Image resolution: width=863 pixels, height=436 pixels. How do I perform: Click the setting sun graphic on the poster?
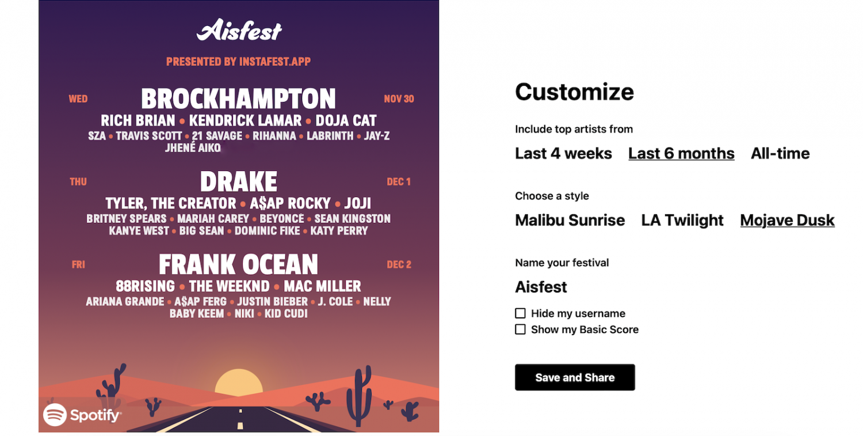239,382
